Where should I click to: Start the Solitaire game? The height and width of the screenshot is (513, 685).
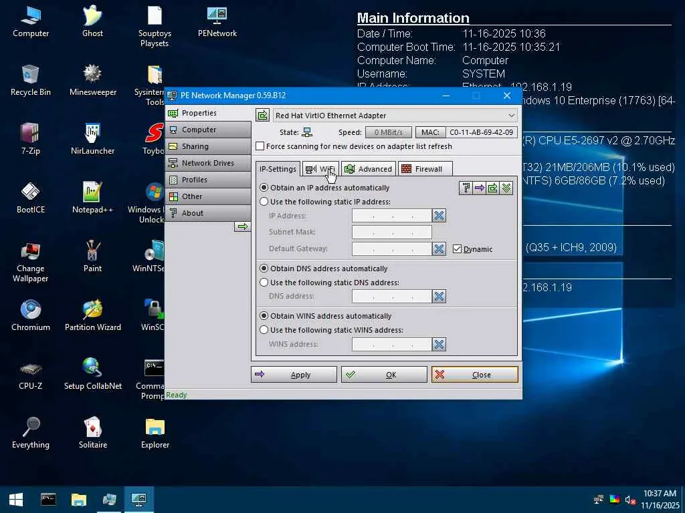click(92, 433)
